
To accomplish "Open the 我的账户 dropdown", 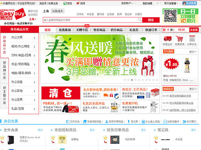I will coord(127,3).
